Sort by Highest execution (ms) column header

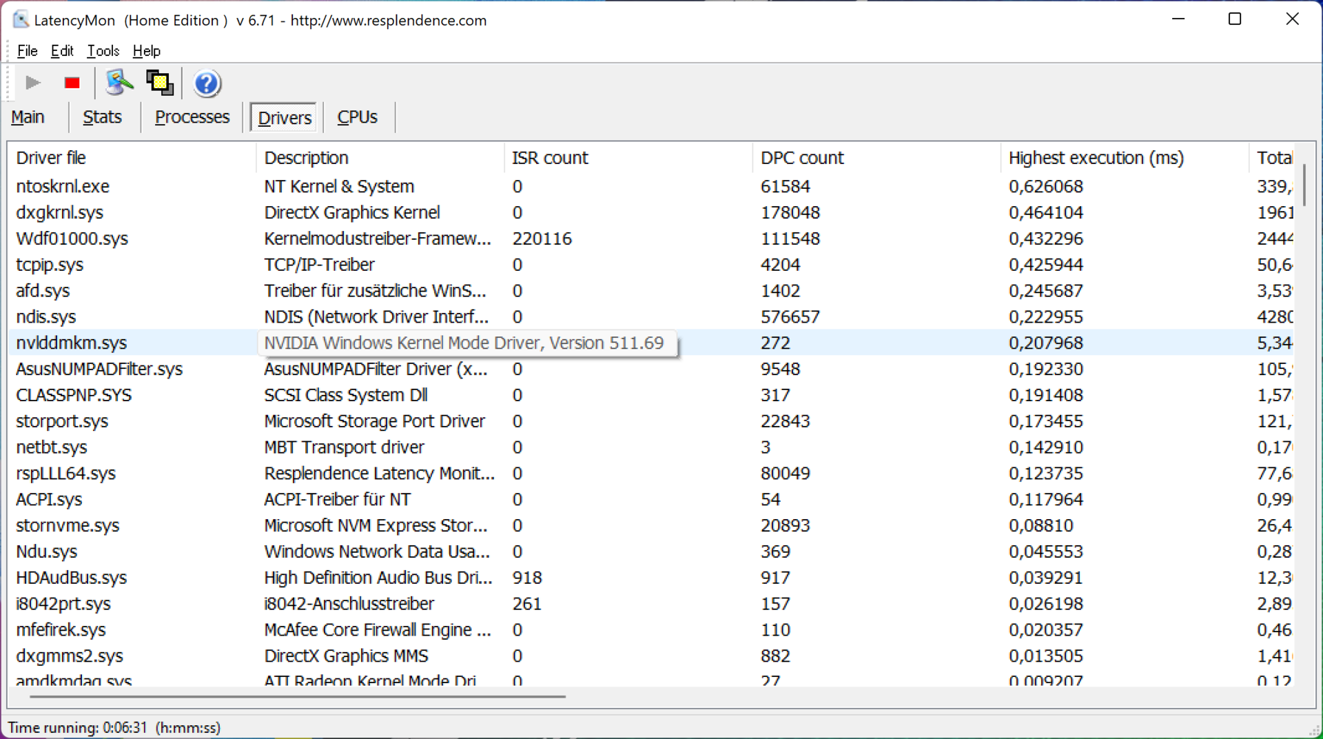coord(1096,158)
